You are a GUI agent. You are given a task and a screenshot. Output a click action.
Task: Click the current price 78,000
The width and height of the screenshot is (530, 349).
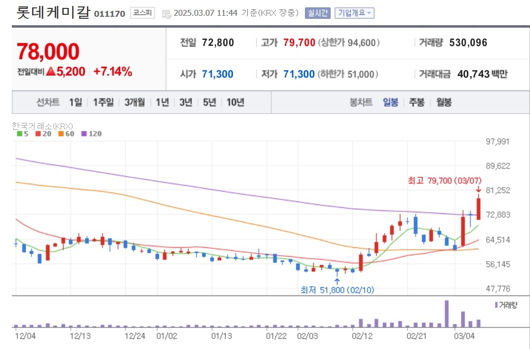[48, 51]
